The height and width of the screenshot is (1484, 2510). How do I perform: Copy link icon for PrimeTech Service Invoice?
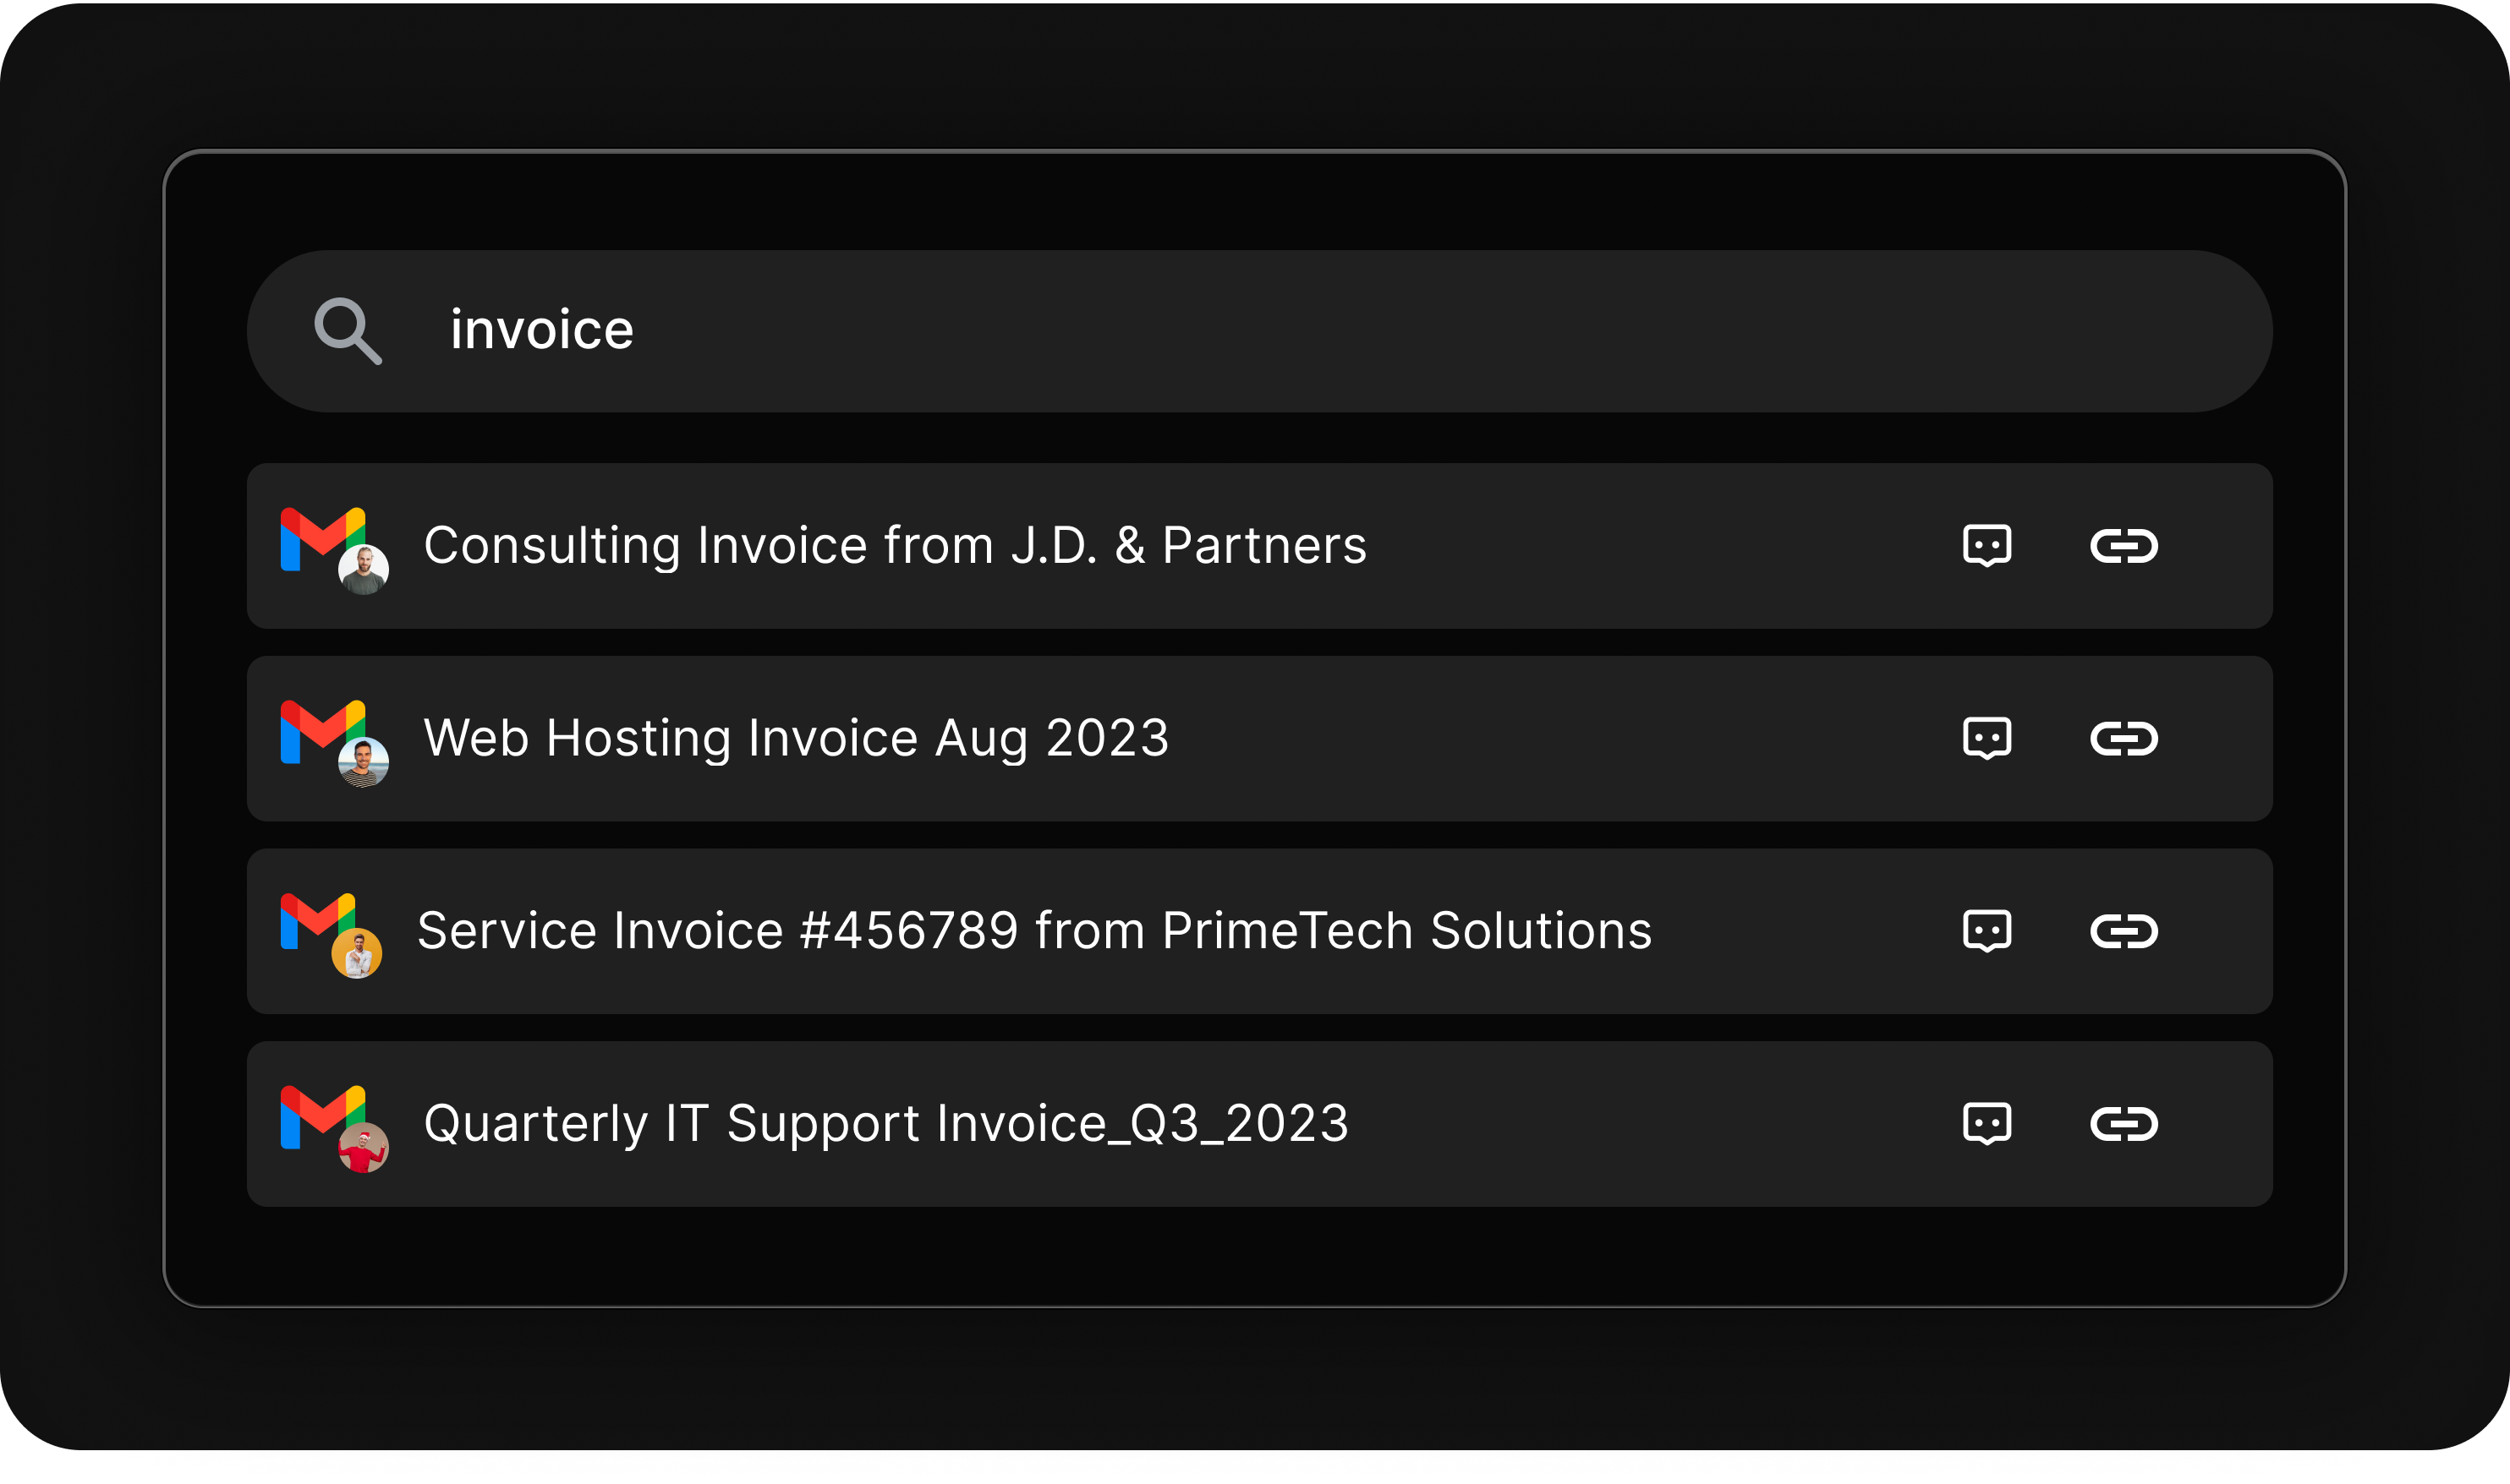click(x=2123, y=931)
